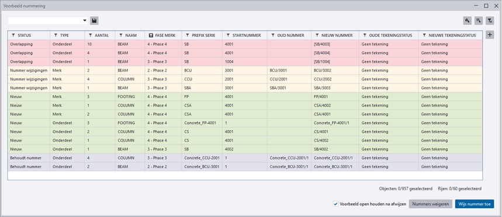This screenshot has height=217, width=502.
Task: Select the Behoudt nummer row Concrete_BCU-3001/1
Action: tap(245, 166)
